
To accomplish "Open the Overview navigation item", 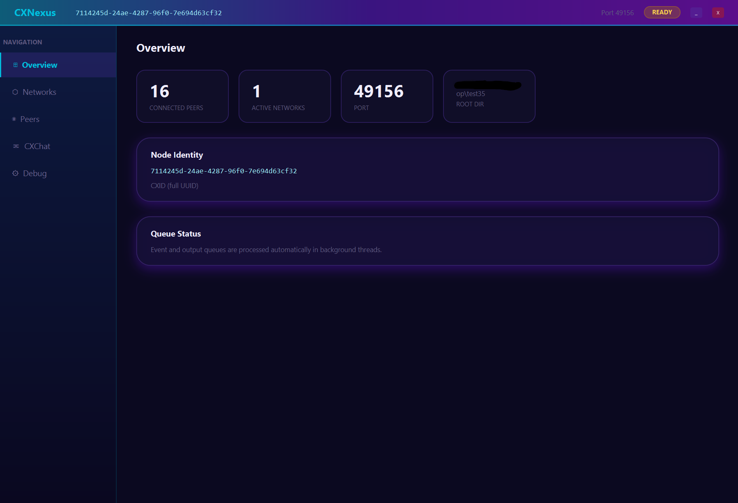I will coord(58,65).
